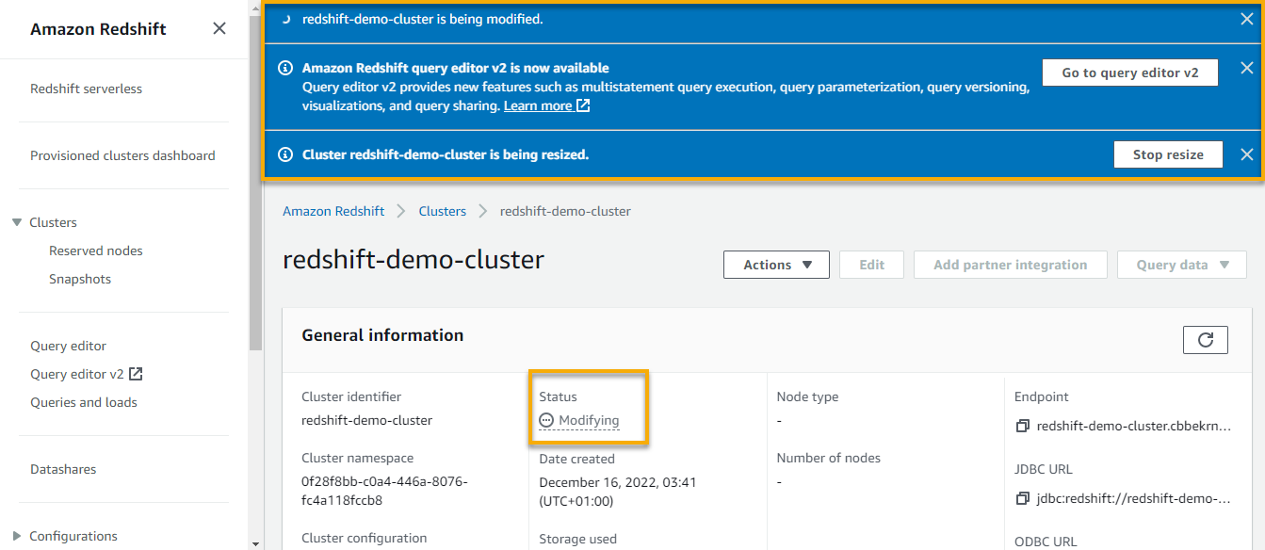Dismiss the 'being resized' notification

pyautogui.click(x=1246, y=154)
